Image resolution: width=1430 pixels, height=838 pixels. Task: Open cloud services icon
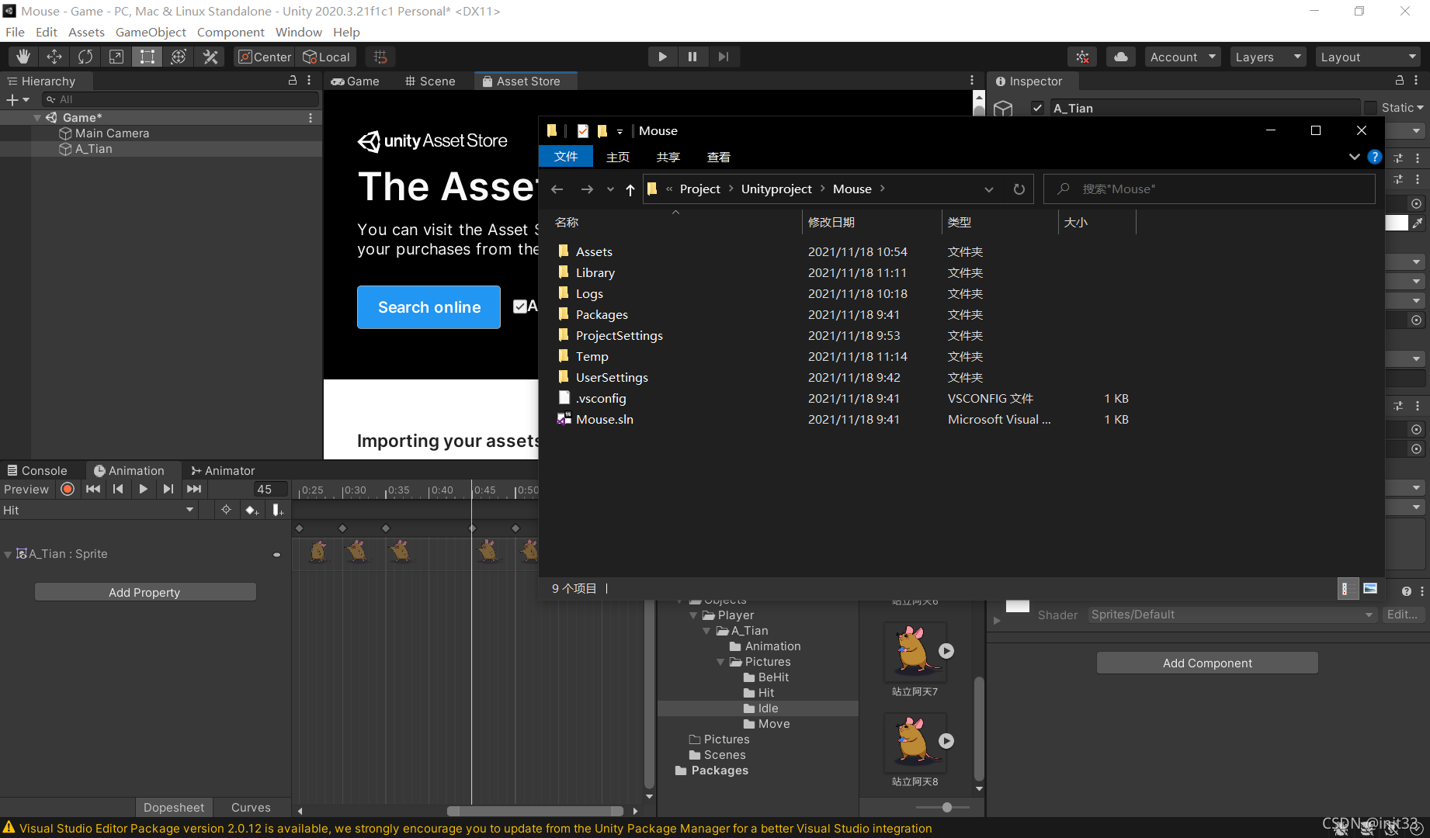tap(1121, 57)
